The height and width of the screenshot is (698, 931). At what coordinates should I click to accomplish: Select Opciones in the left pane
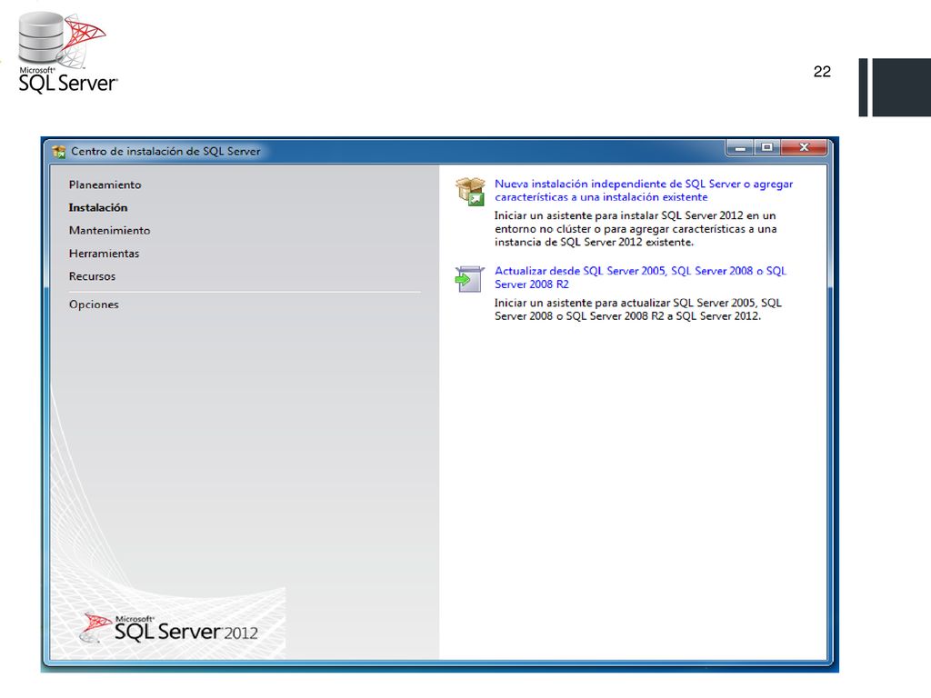(94, 304)
